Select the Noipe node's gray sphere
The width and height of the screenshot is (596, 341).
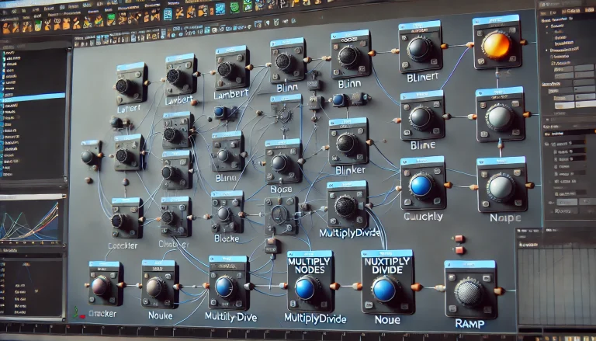pyautogui.click(x=500, y=187)
